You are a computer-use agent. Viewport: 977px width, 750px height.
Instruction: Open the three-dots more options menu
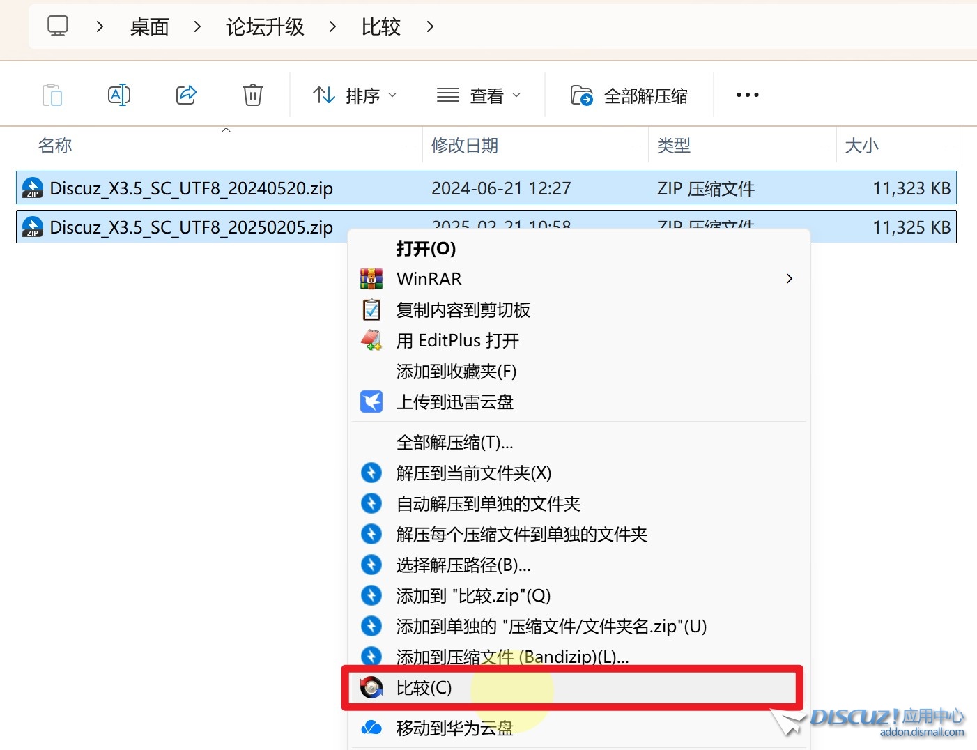click(747, 95)
